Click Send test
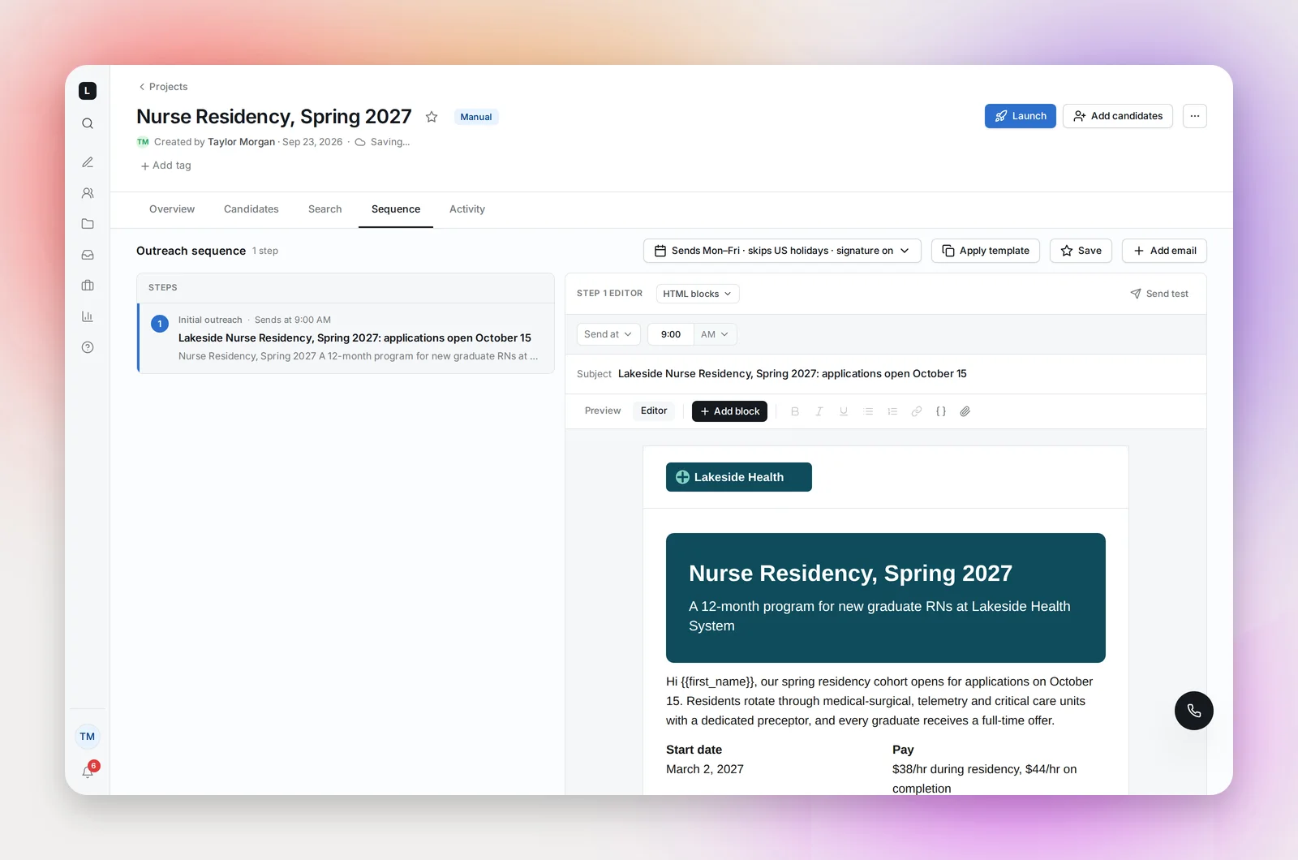Screen dimensions: 1298x860 tap(1159, 294)
